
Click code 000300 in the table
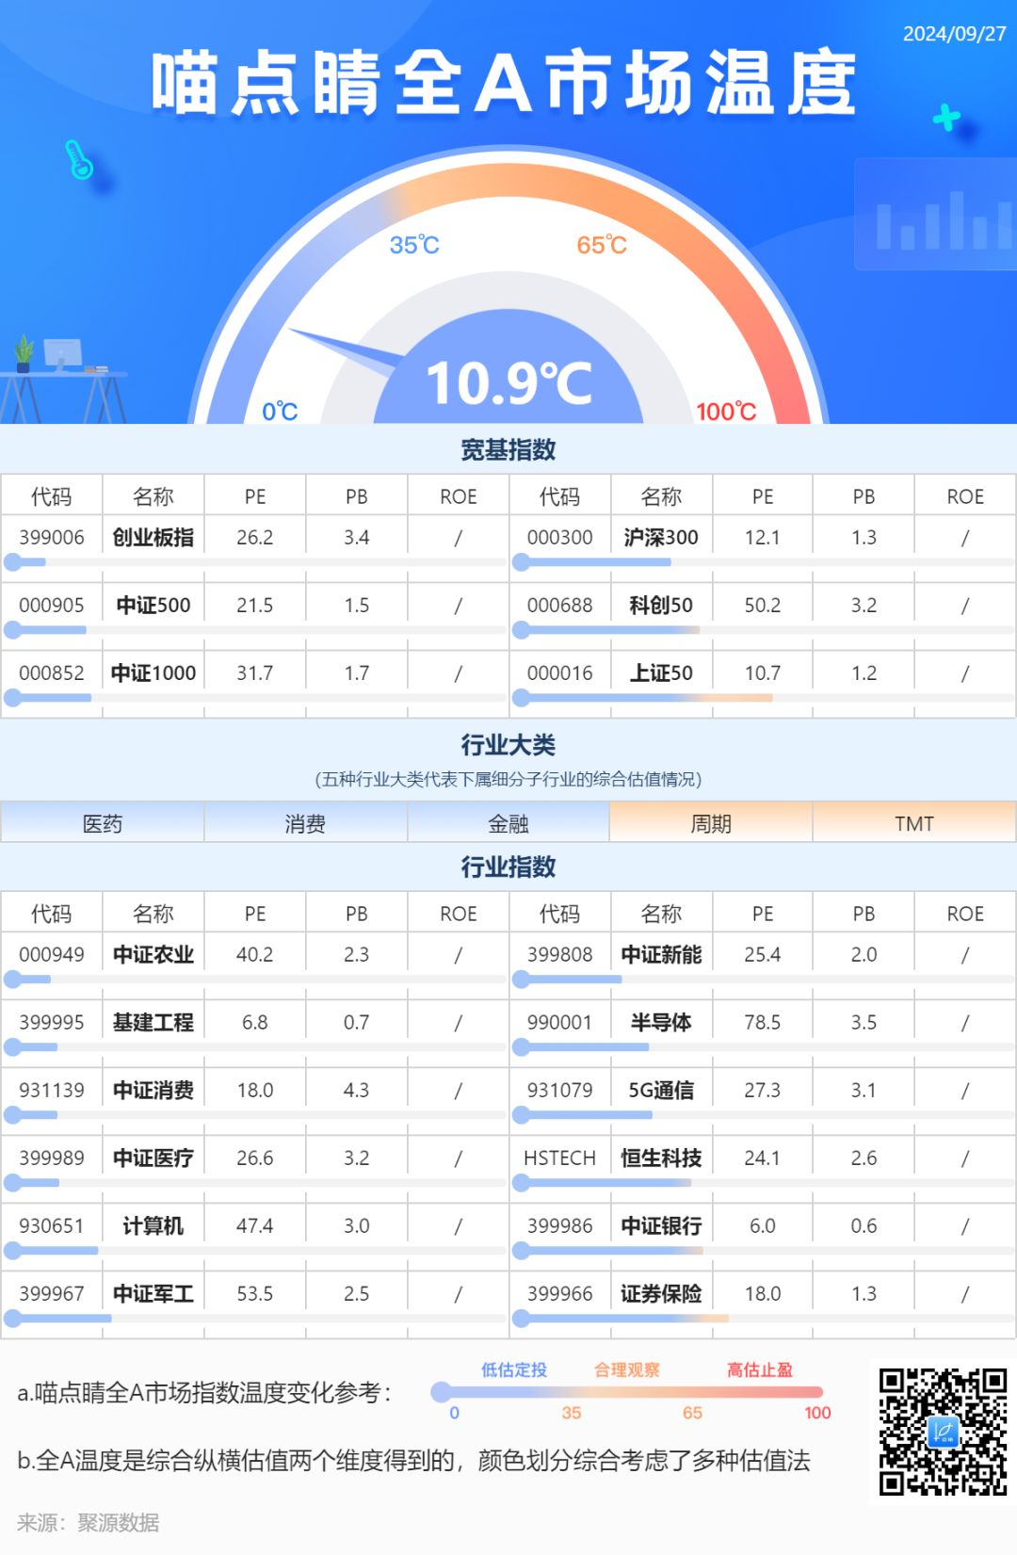pos(560,537)
